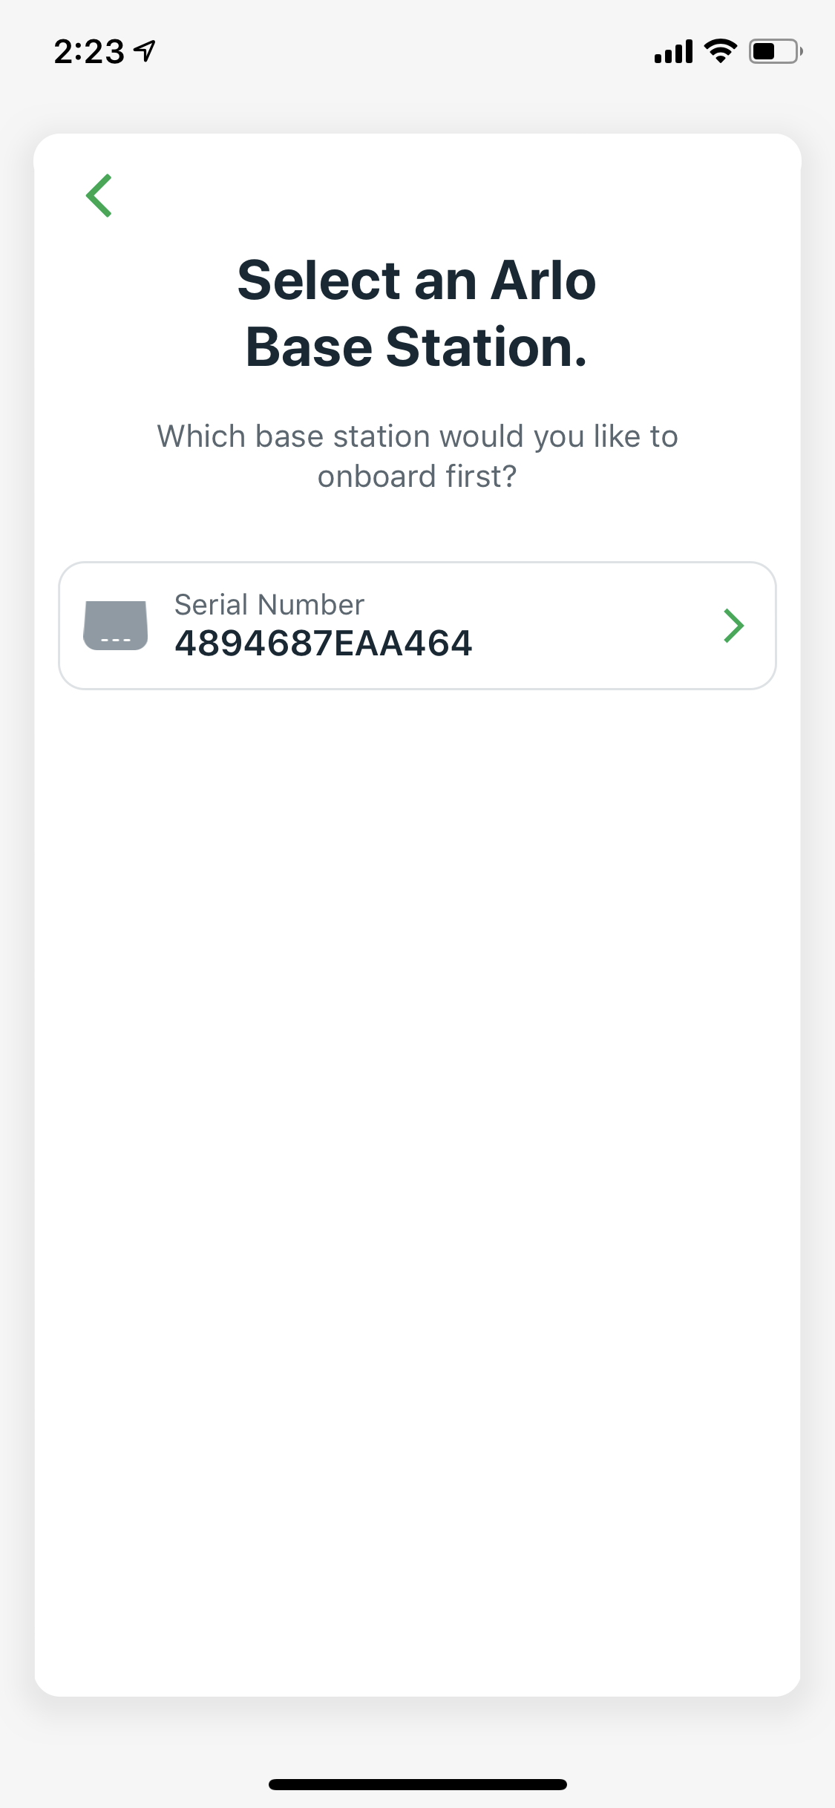Viewport: 835px width, 1808px height.
Task: Click the Wi-Fi status icon
Action: click(719, 51)
